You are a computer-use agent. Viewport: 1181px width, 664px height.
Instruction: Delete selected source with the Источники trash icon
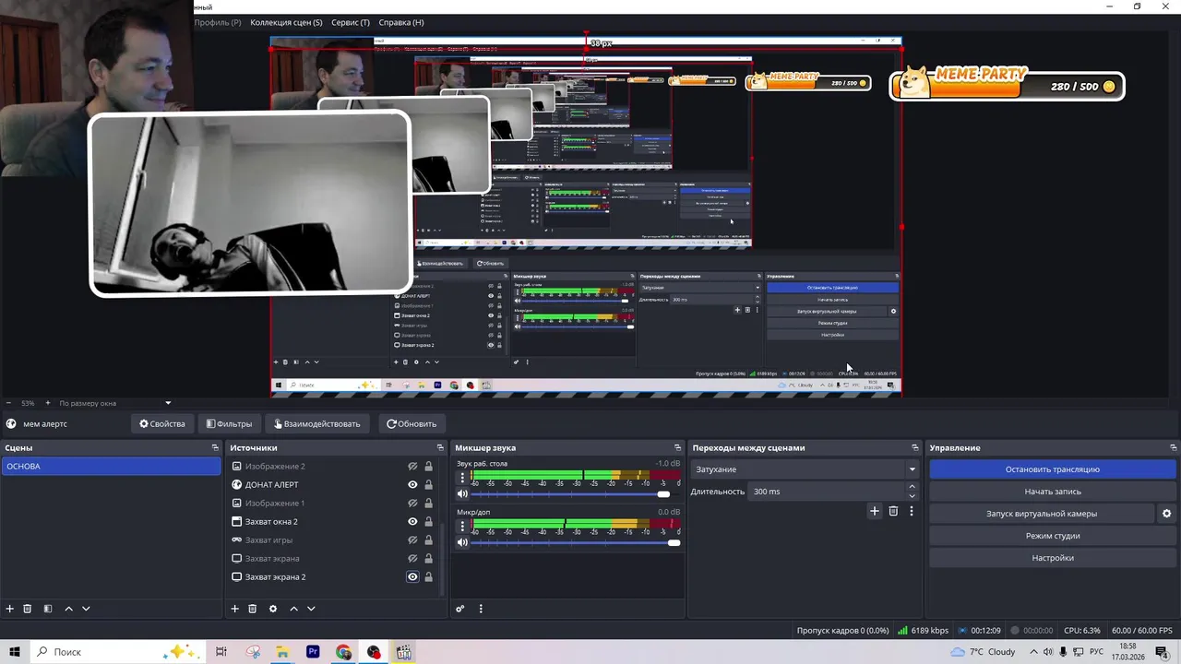pos(252,609)
